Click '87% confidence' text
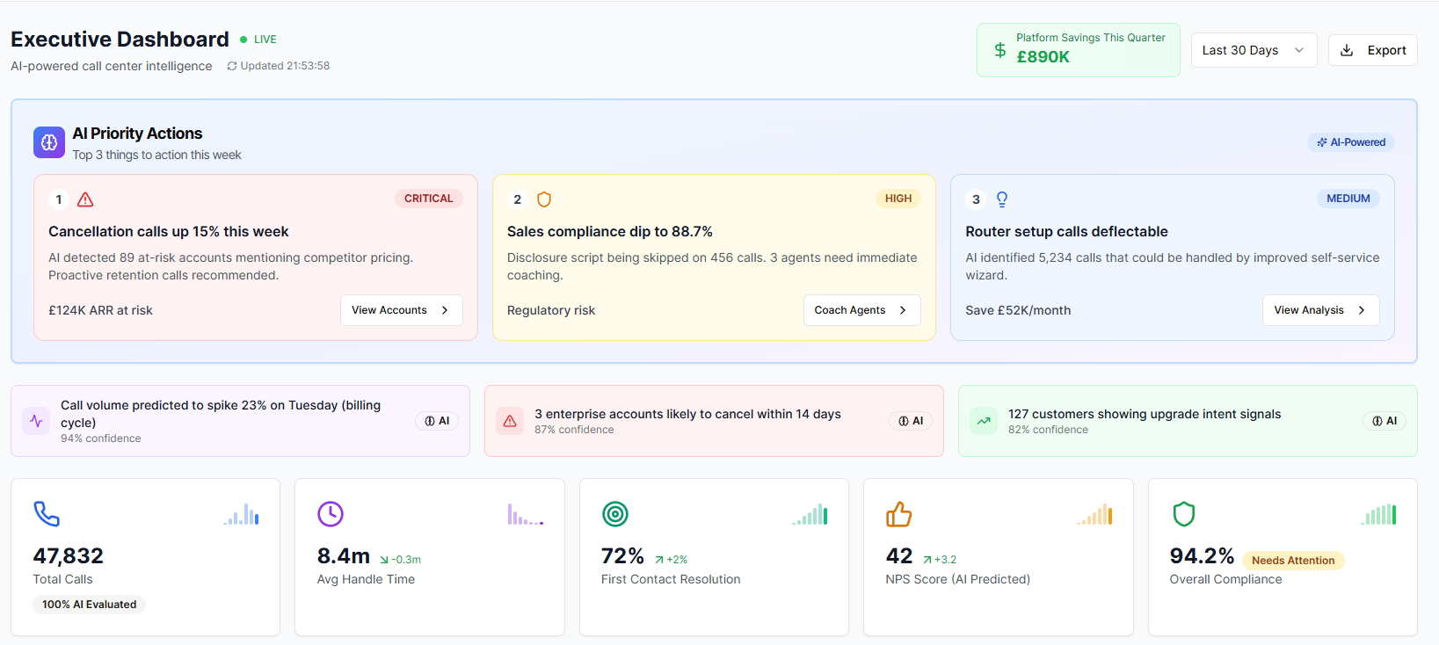This screenshot has height=645, width=1439. click(574, 430)
